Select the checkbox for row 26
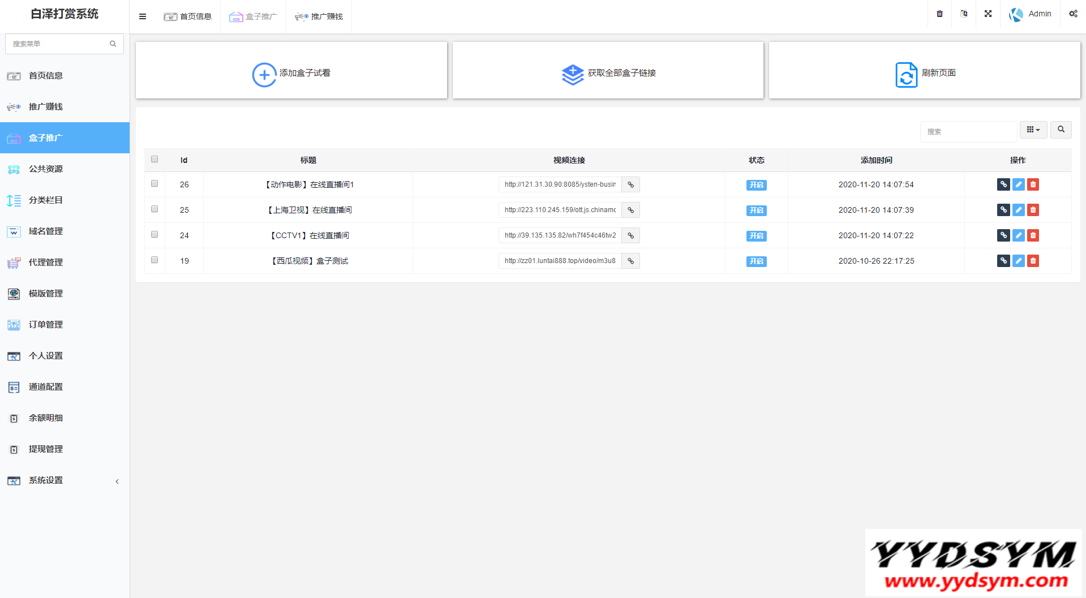1086x598 pixels. click(x=154, y=184)
